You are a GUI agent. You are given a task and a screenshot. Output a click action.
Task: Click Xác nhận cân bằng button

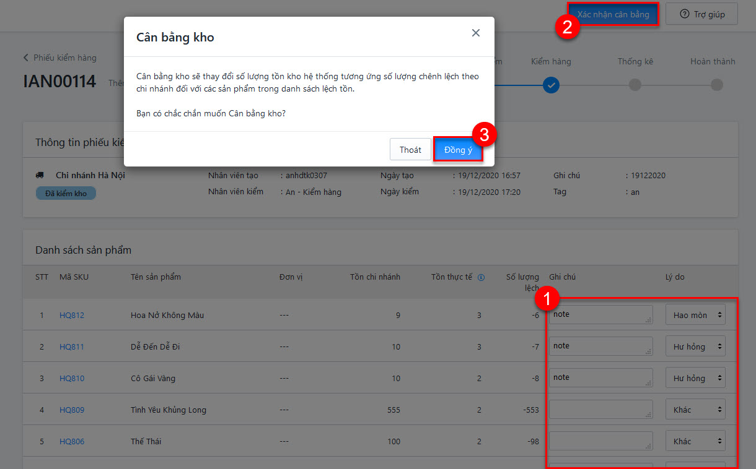click(613, 14)
